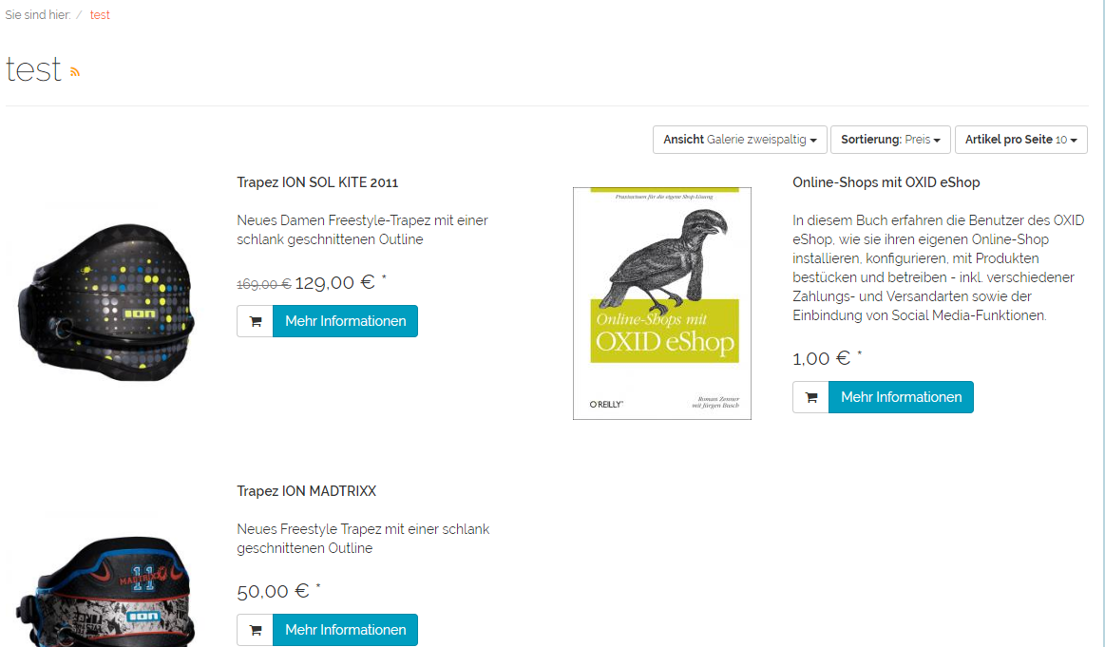Open Artikel pro Seite dropdown

(x=1020, y=140)
